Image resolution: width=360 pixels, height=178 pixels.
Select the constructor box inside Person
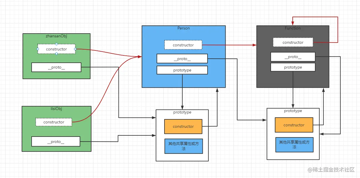[183, 45]
